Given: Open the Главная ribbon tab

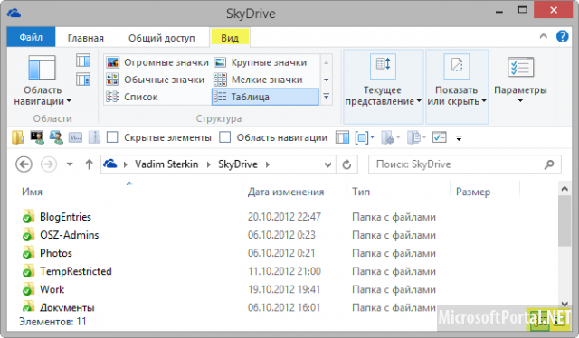Looking at the screenshot, I should pos(86,38).
